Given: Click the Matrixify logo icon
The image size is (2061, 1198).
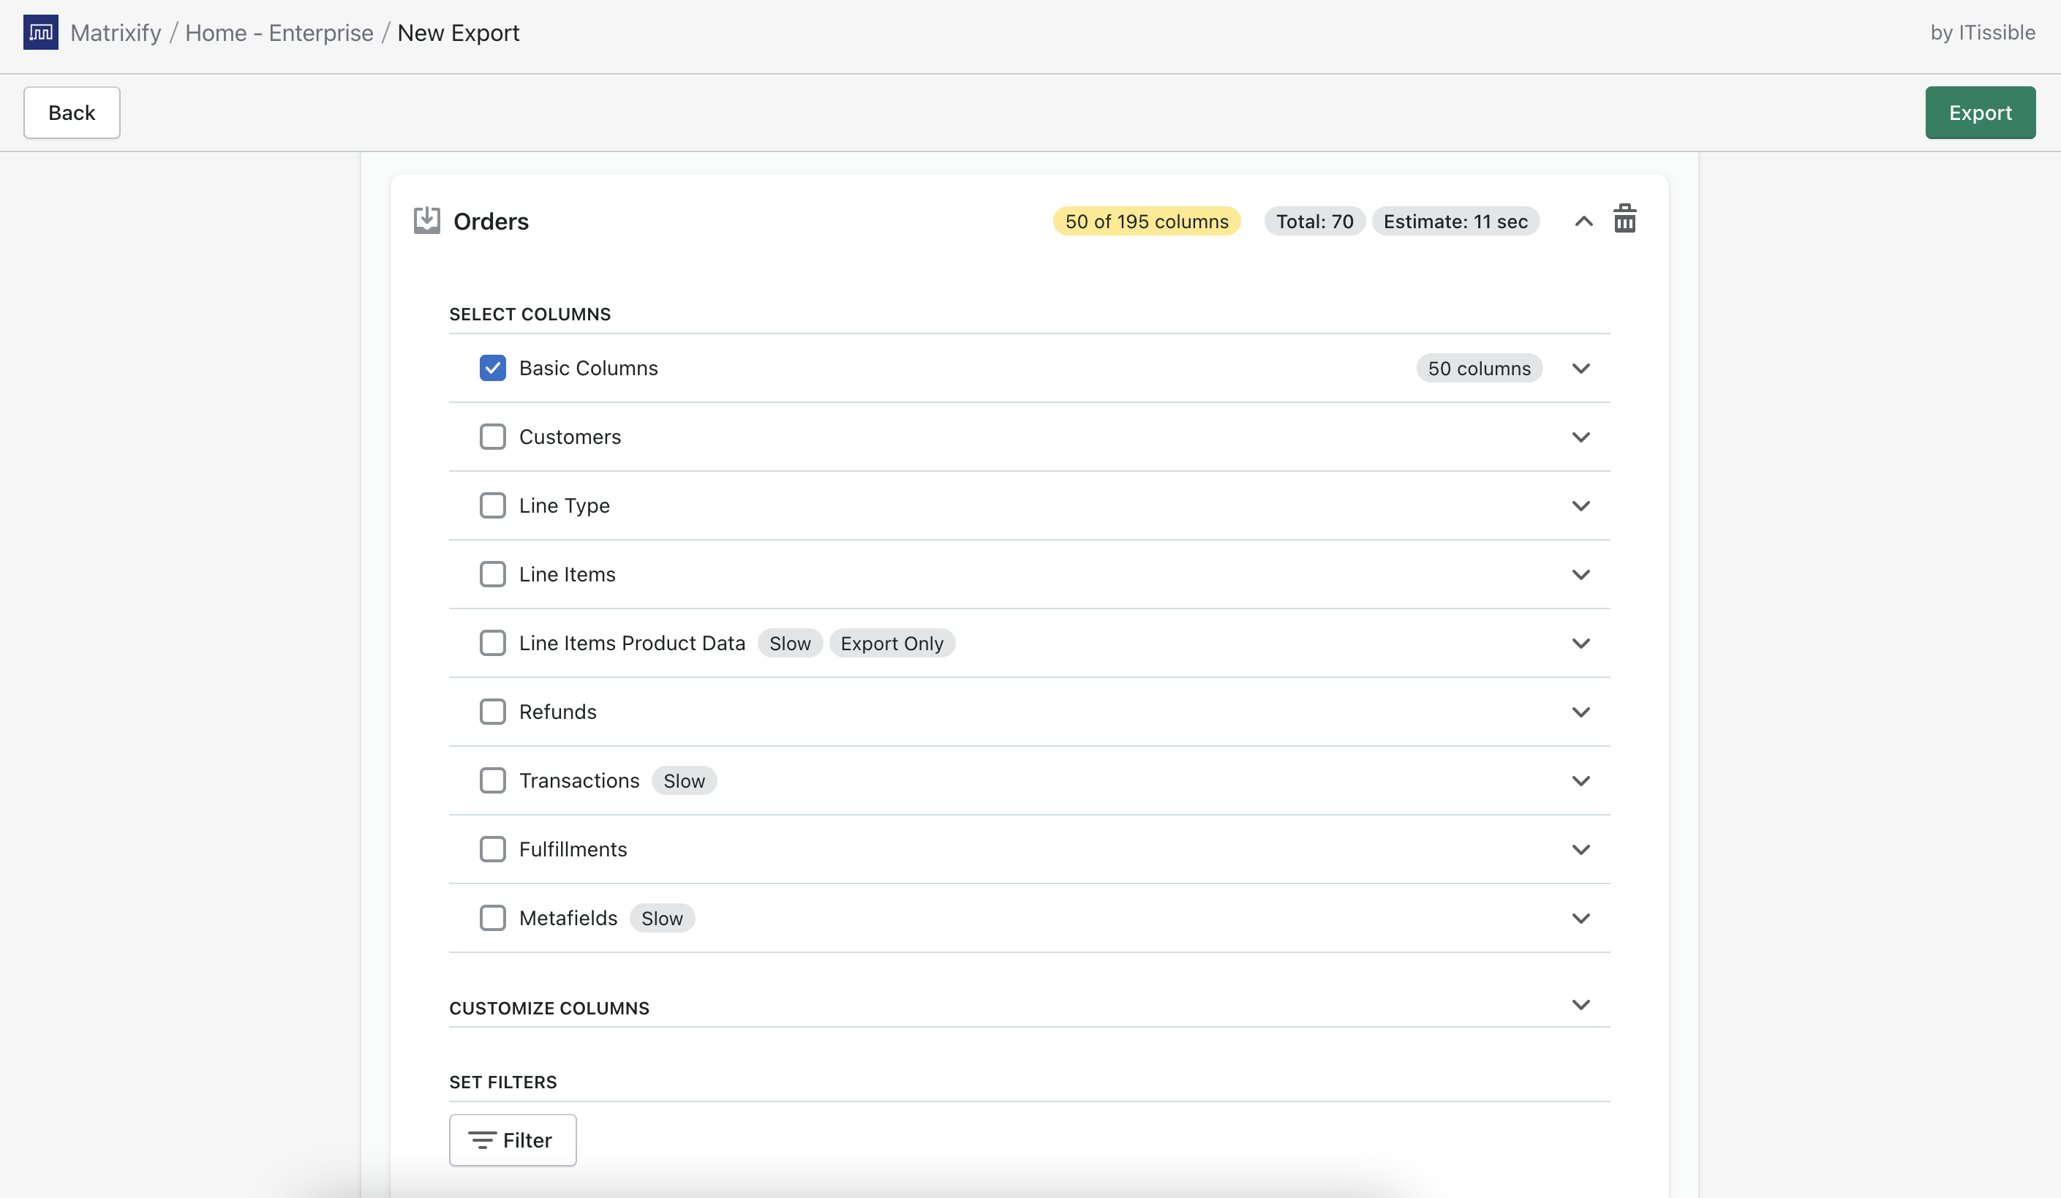Looking at the screenshot, I should click(40, 33).
